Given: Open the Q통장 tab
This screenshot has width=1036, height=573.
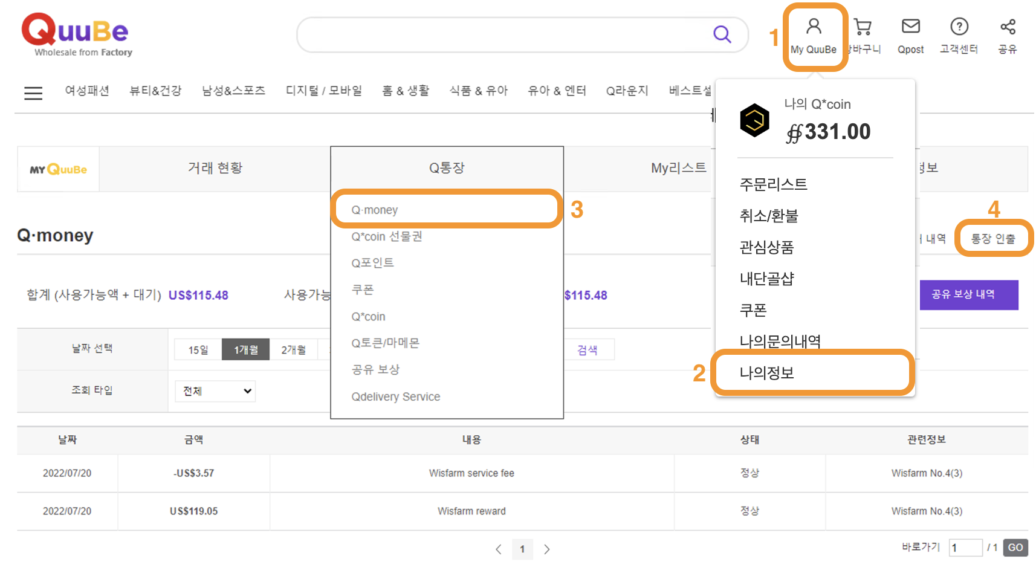Looking at the screenshot, I should pos(447,168).
